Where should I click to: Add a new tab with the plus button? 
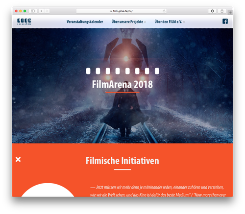[x=230, y=12]
